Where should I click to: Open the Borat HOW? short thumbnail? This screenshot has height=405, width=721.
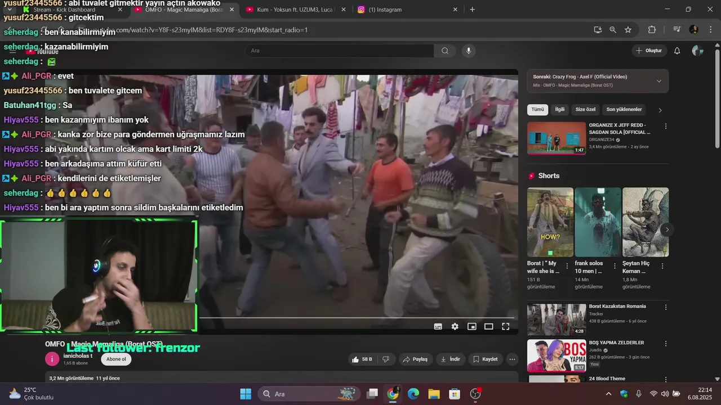coord(550,222)
